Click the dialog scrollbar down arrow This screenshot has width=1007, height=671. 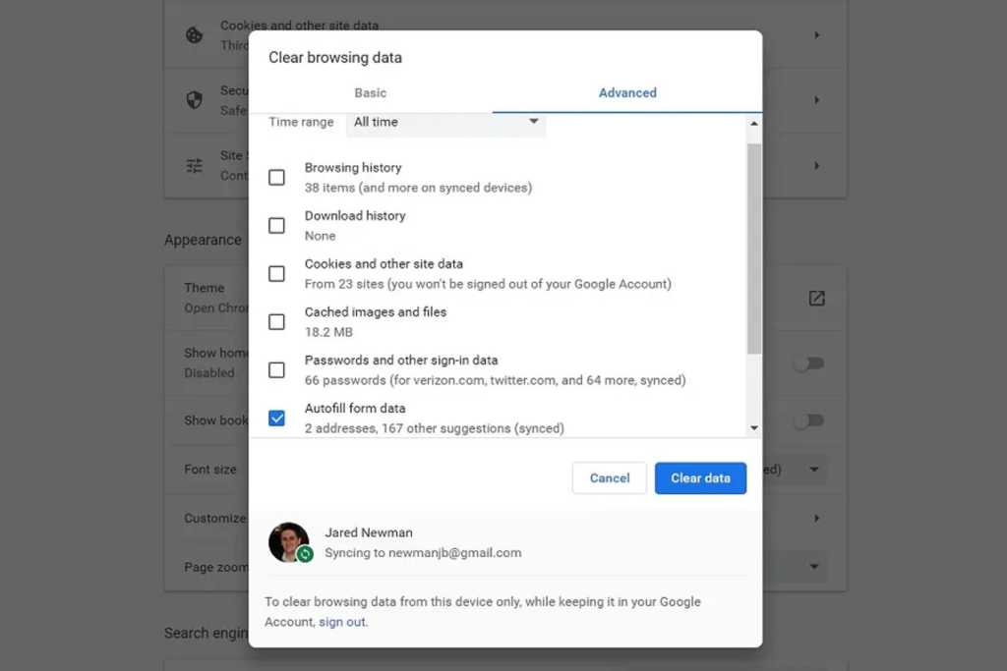point(754,428)
